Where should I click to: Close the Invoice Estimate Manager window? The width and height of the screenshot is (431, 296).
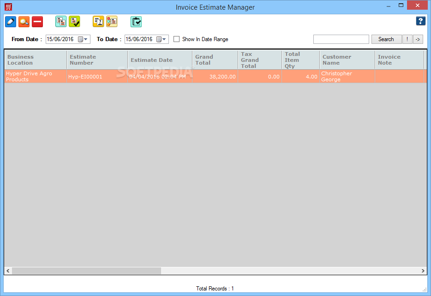coord(418,5)
